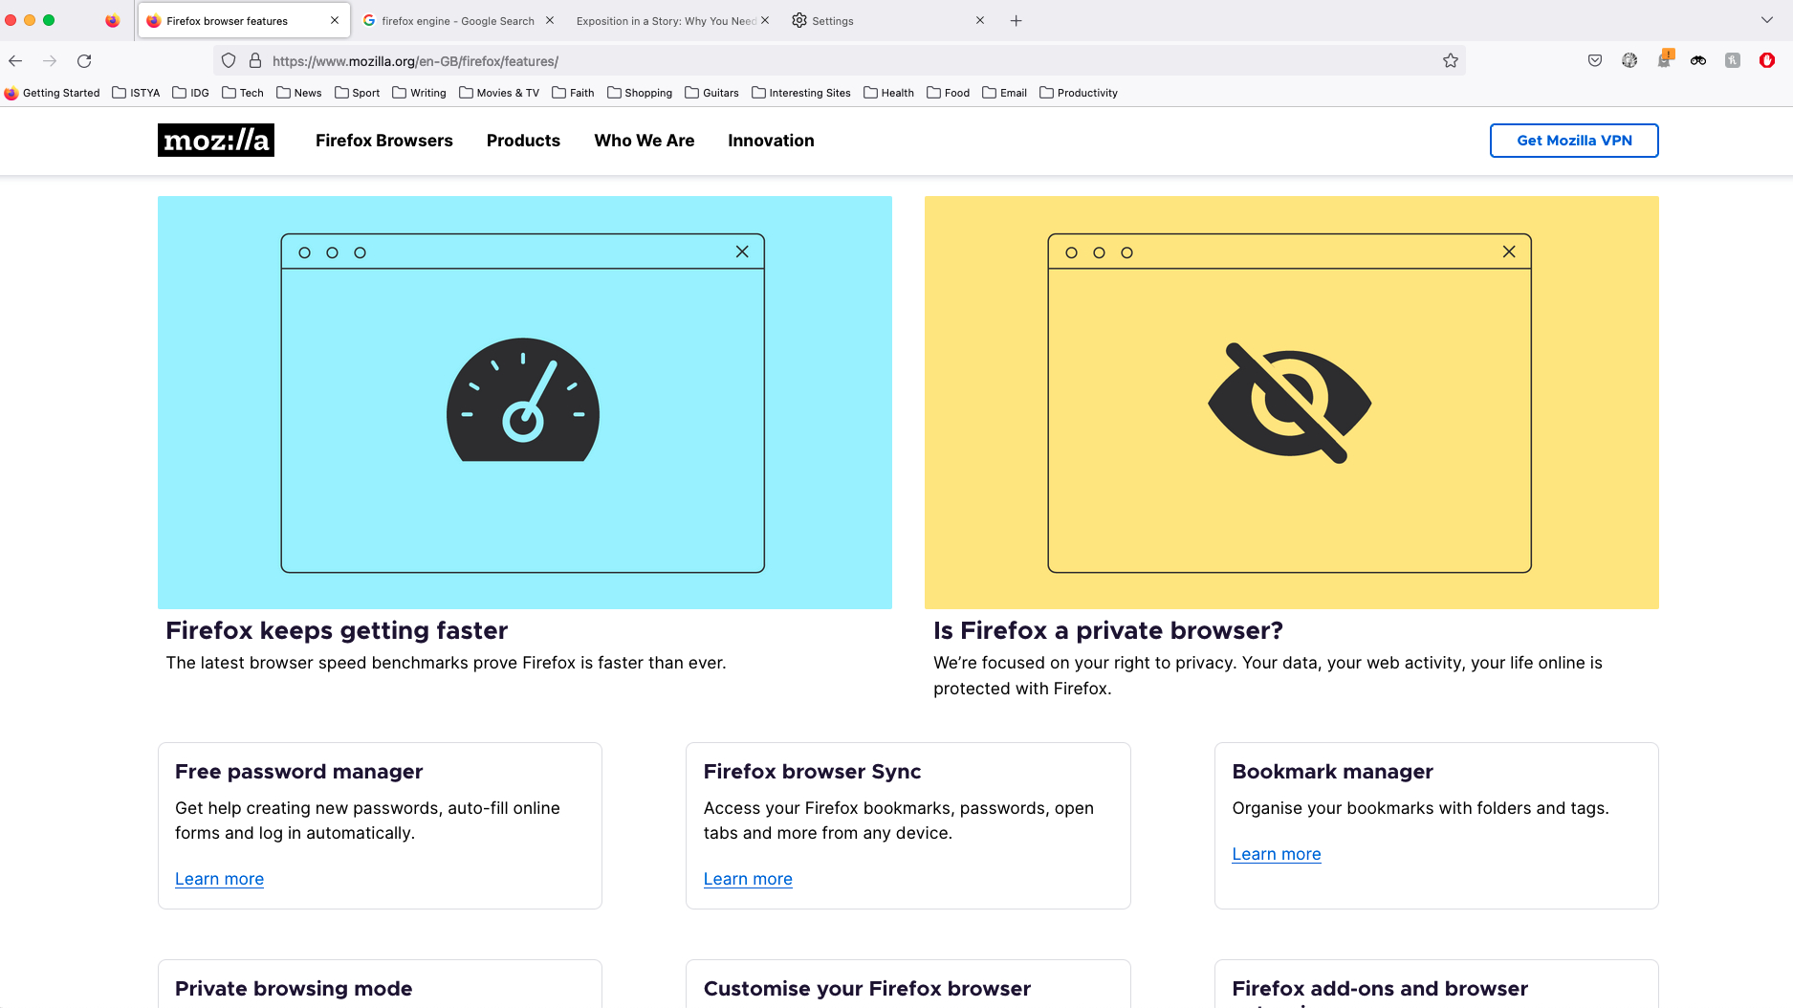Close the Firefox browser features tab
This screenshot has height=1008, width=1793.
[x=335, y=21]
